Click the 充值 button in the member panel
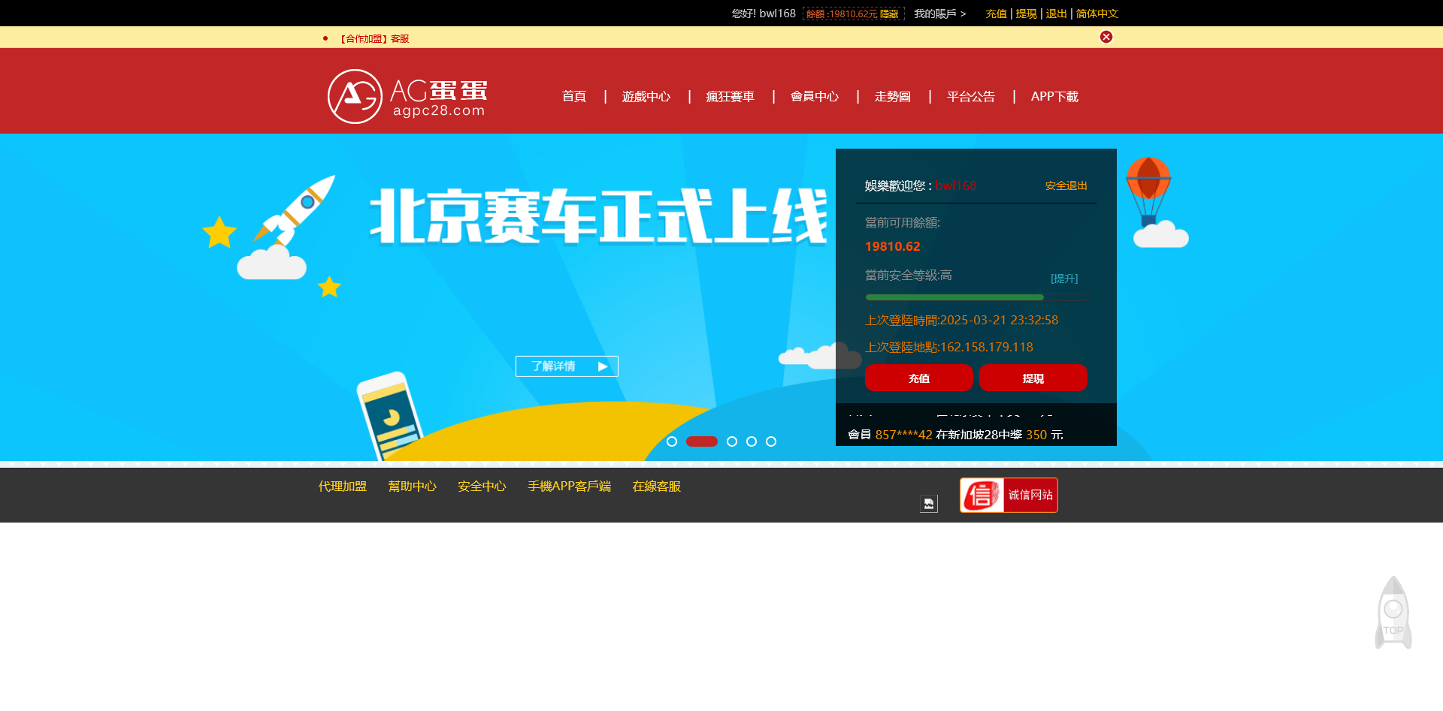This screenshot has width=1443, height=711. point(918,378)
